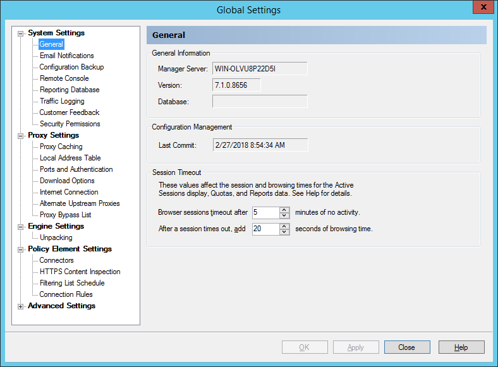Open Help for Global Settings
498x367 pixels.
[x=461, y=347]
